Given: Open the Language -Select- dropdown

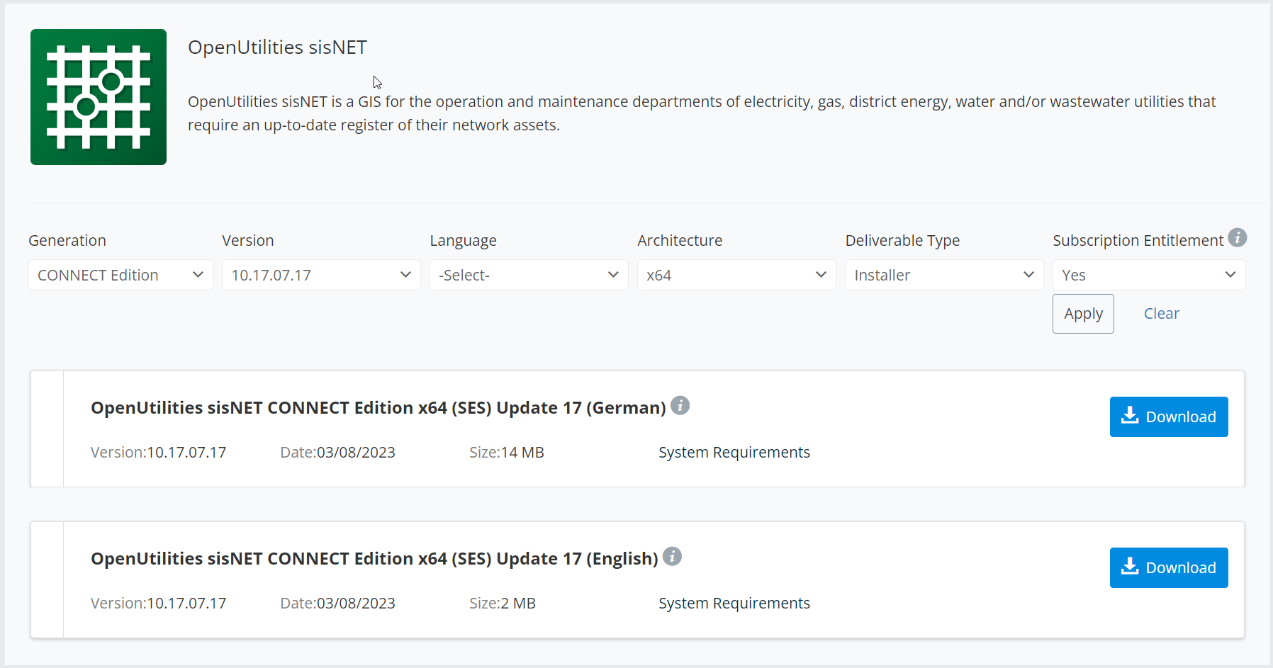Looking at the screenshot, I should coord(529,275).
